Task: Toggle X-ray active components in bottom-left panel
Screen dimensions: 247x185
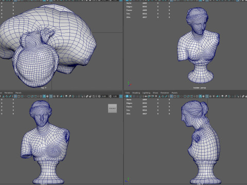Action: [90, 96]
